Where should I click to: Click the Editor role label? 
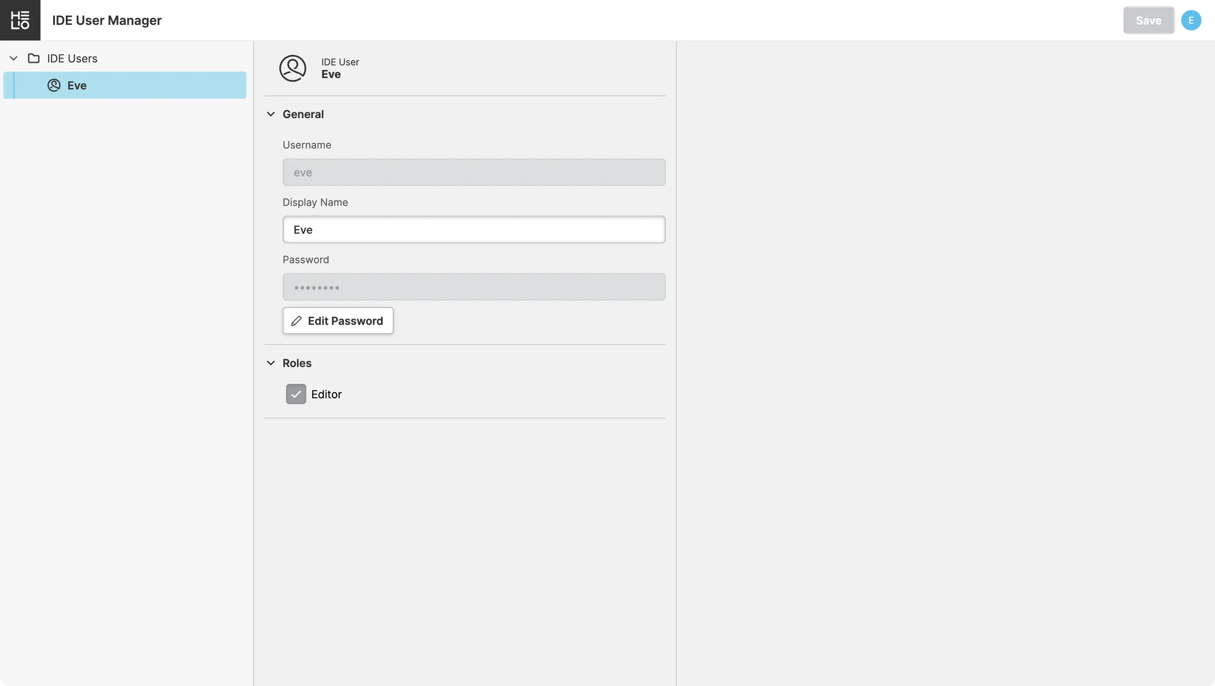(326, 394)
